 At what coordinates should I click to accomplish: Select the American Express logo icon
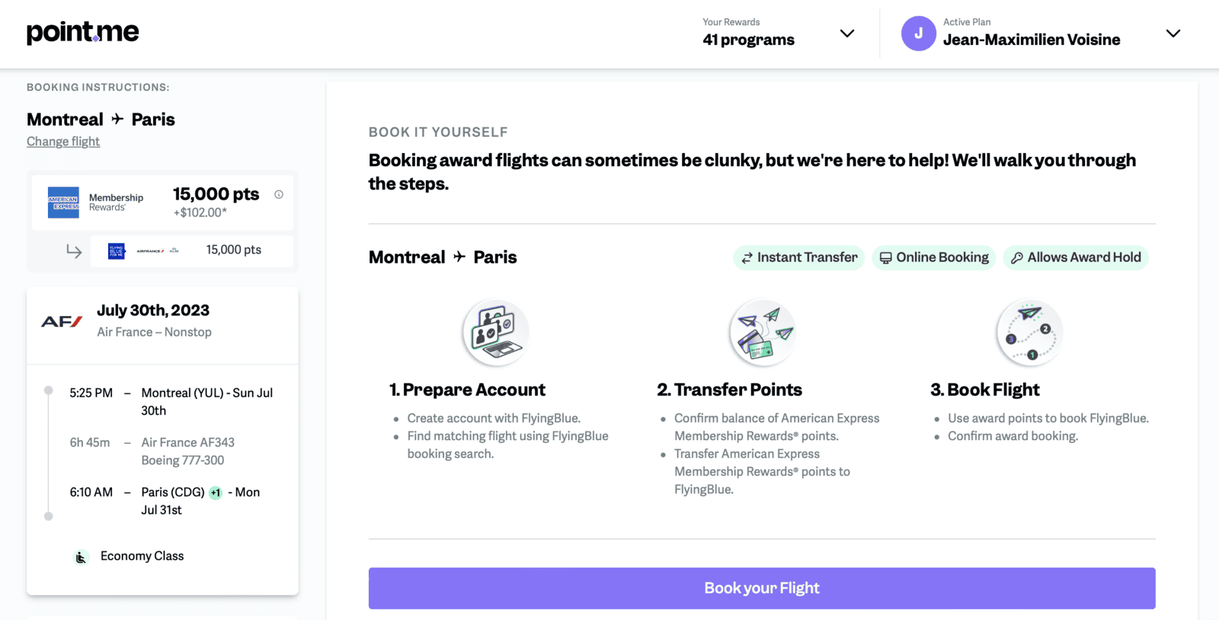[x=64, y=202]
